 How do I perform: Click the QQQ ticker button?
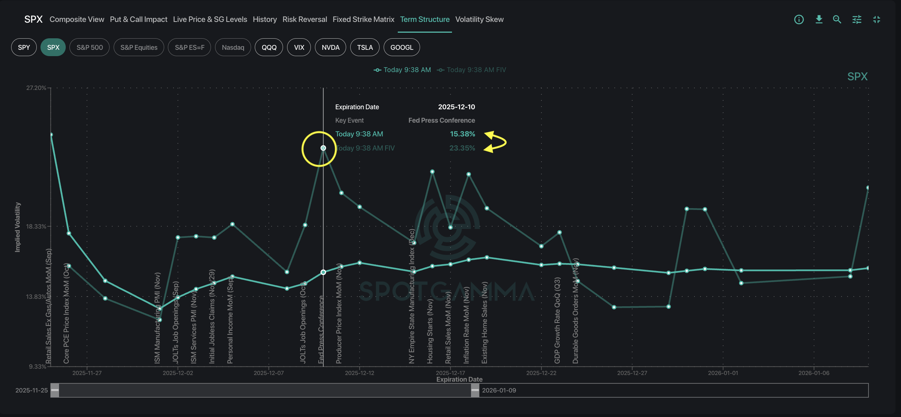pos(269,47)
